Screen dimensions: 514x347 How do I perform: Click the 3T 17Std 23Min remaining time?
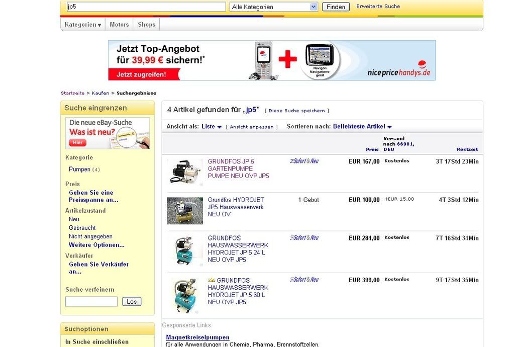pos(457,161)
